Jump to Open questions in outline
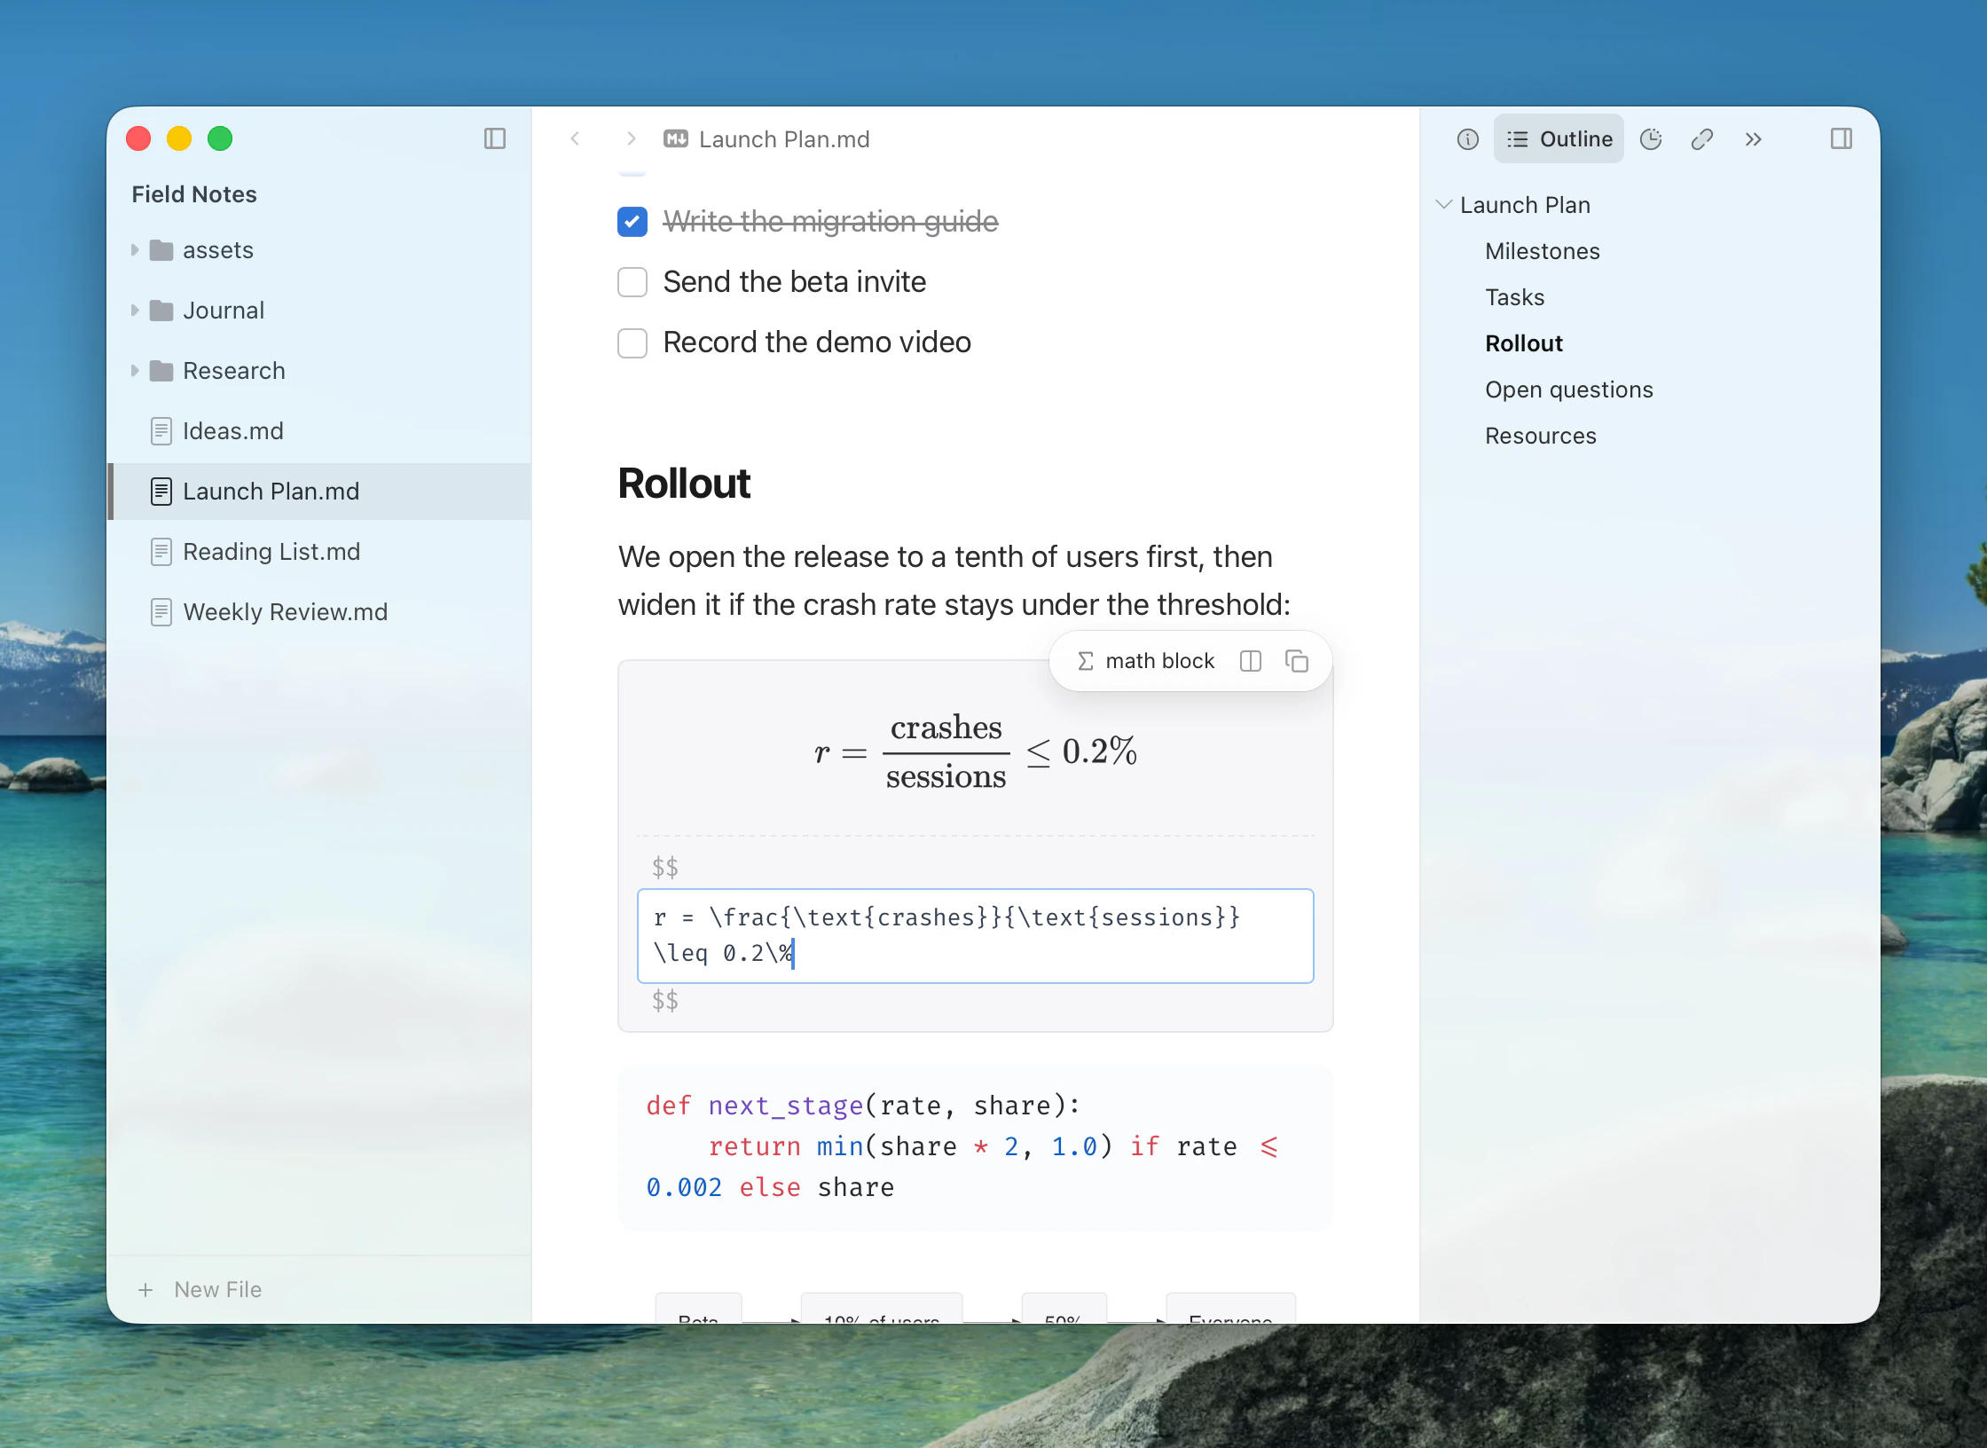Viewport: 1987px width, 1448px height. click(1568, 390)
